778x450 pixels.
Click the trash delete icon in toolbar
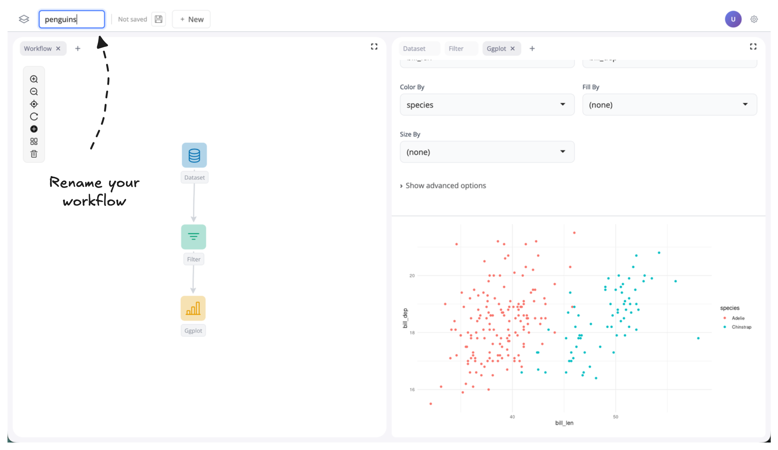[34, 154]
